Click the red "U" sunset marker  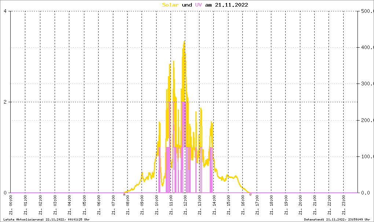[250, 195]
